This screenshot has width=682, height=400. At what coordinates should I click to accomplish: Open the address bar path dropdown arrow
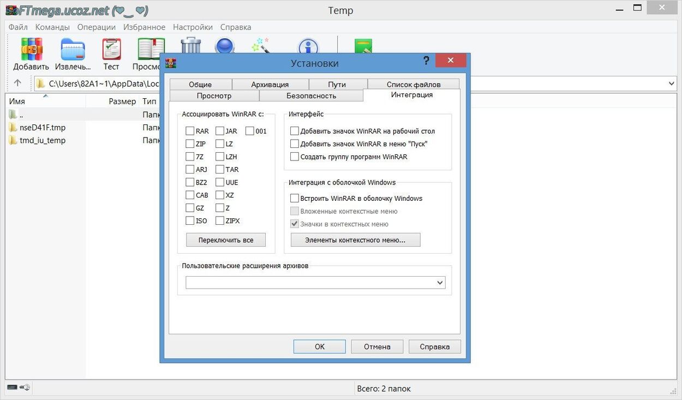671,83
